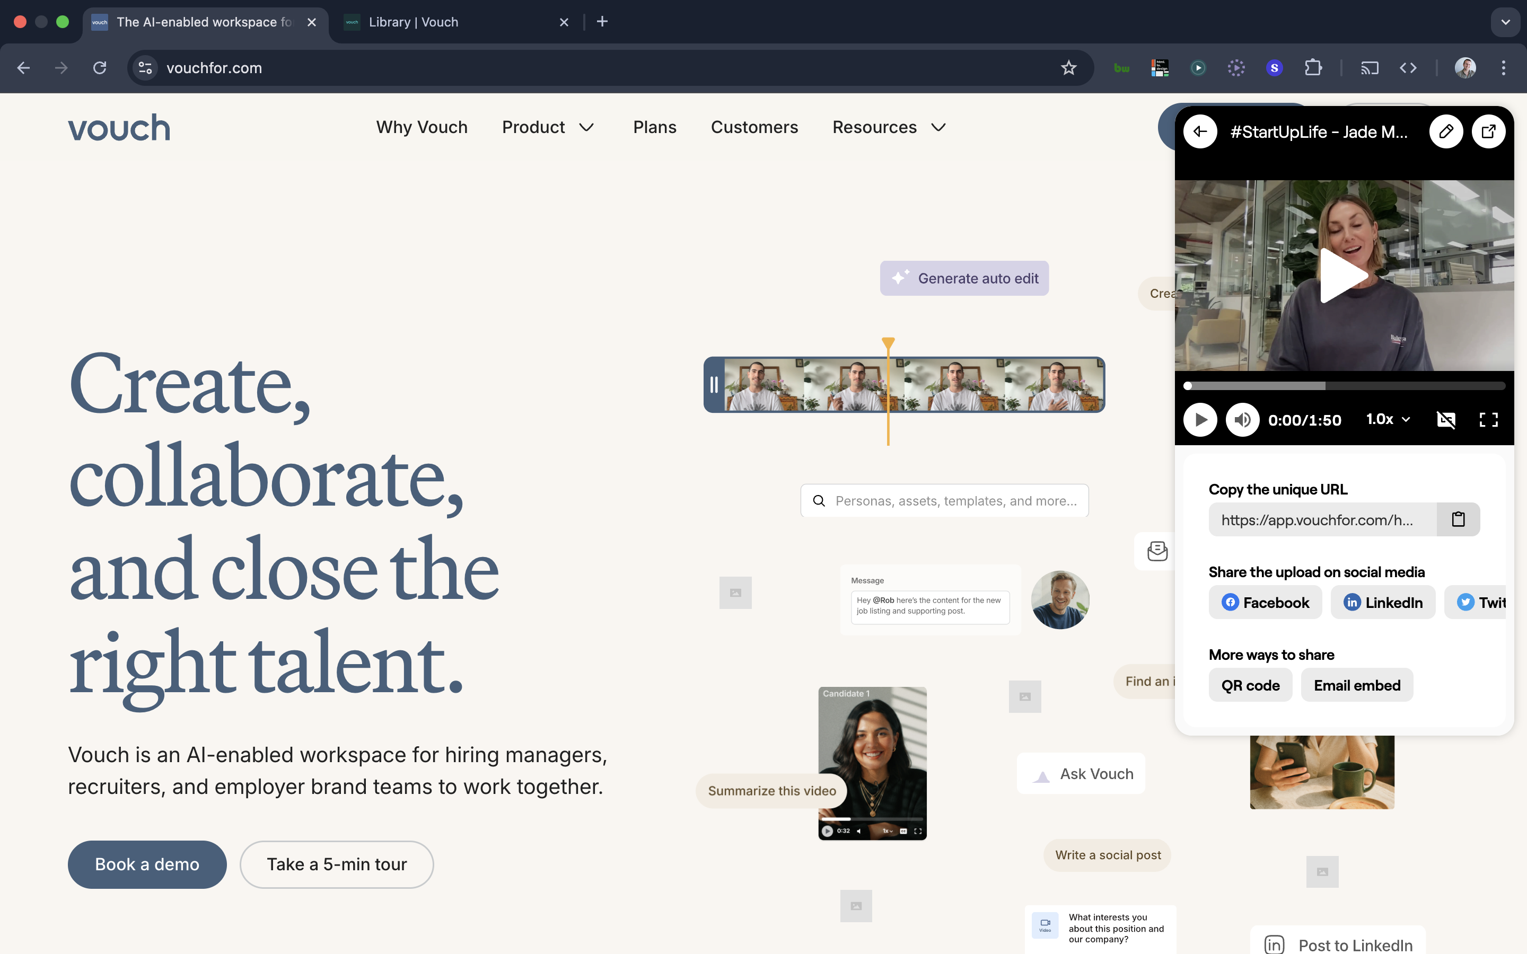Open the Why Vouch page
Image resolution: width=1527 pixels, height=954 pixels.
422,127
